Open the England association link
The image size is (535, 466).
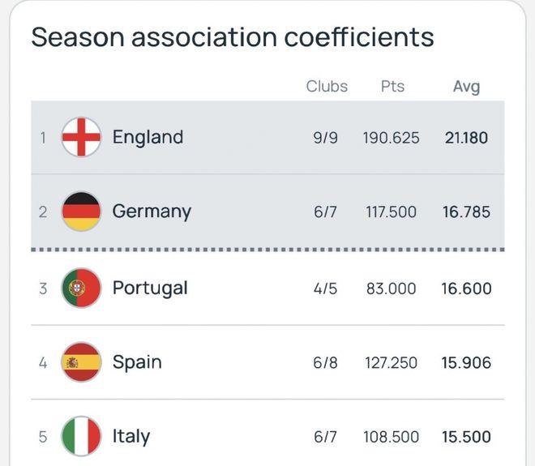(148, 138)
